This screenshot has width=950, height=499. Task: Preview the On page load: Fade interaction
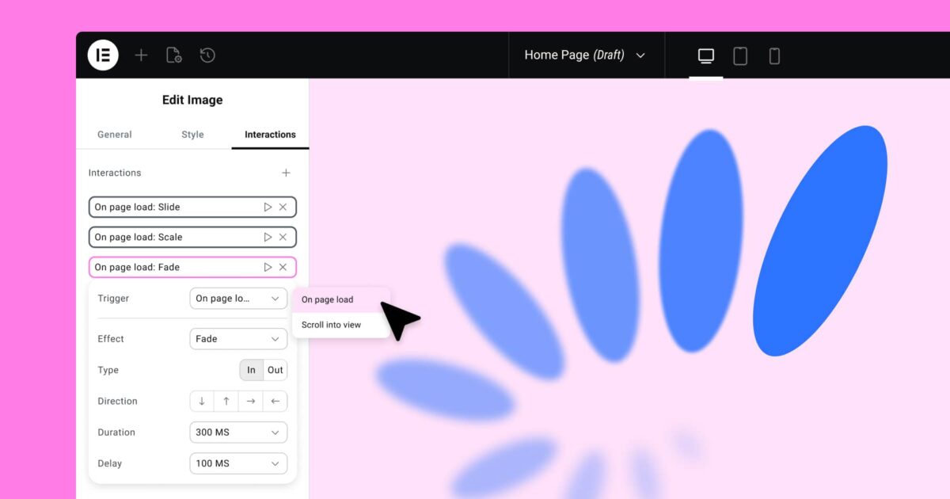pos(268,267)
